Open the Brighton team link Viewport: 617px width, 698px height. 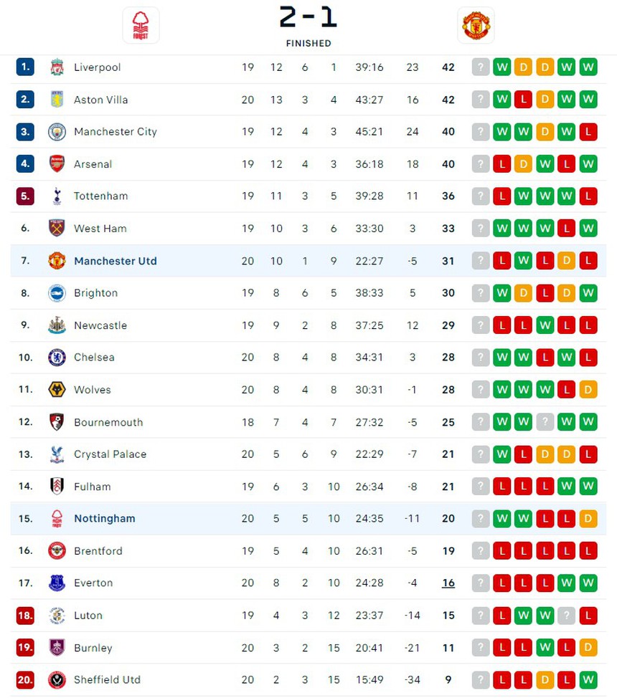coord(95,293)
